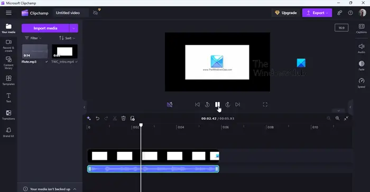Zoom out the timeline
The width and height of the screenshot is (370, 192).
click(328, 118)
